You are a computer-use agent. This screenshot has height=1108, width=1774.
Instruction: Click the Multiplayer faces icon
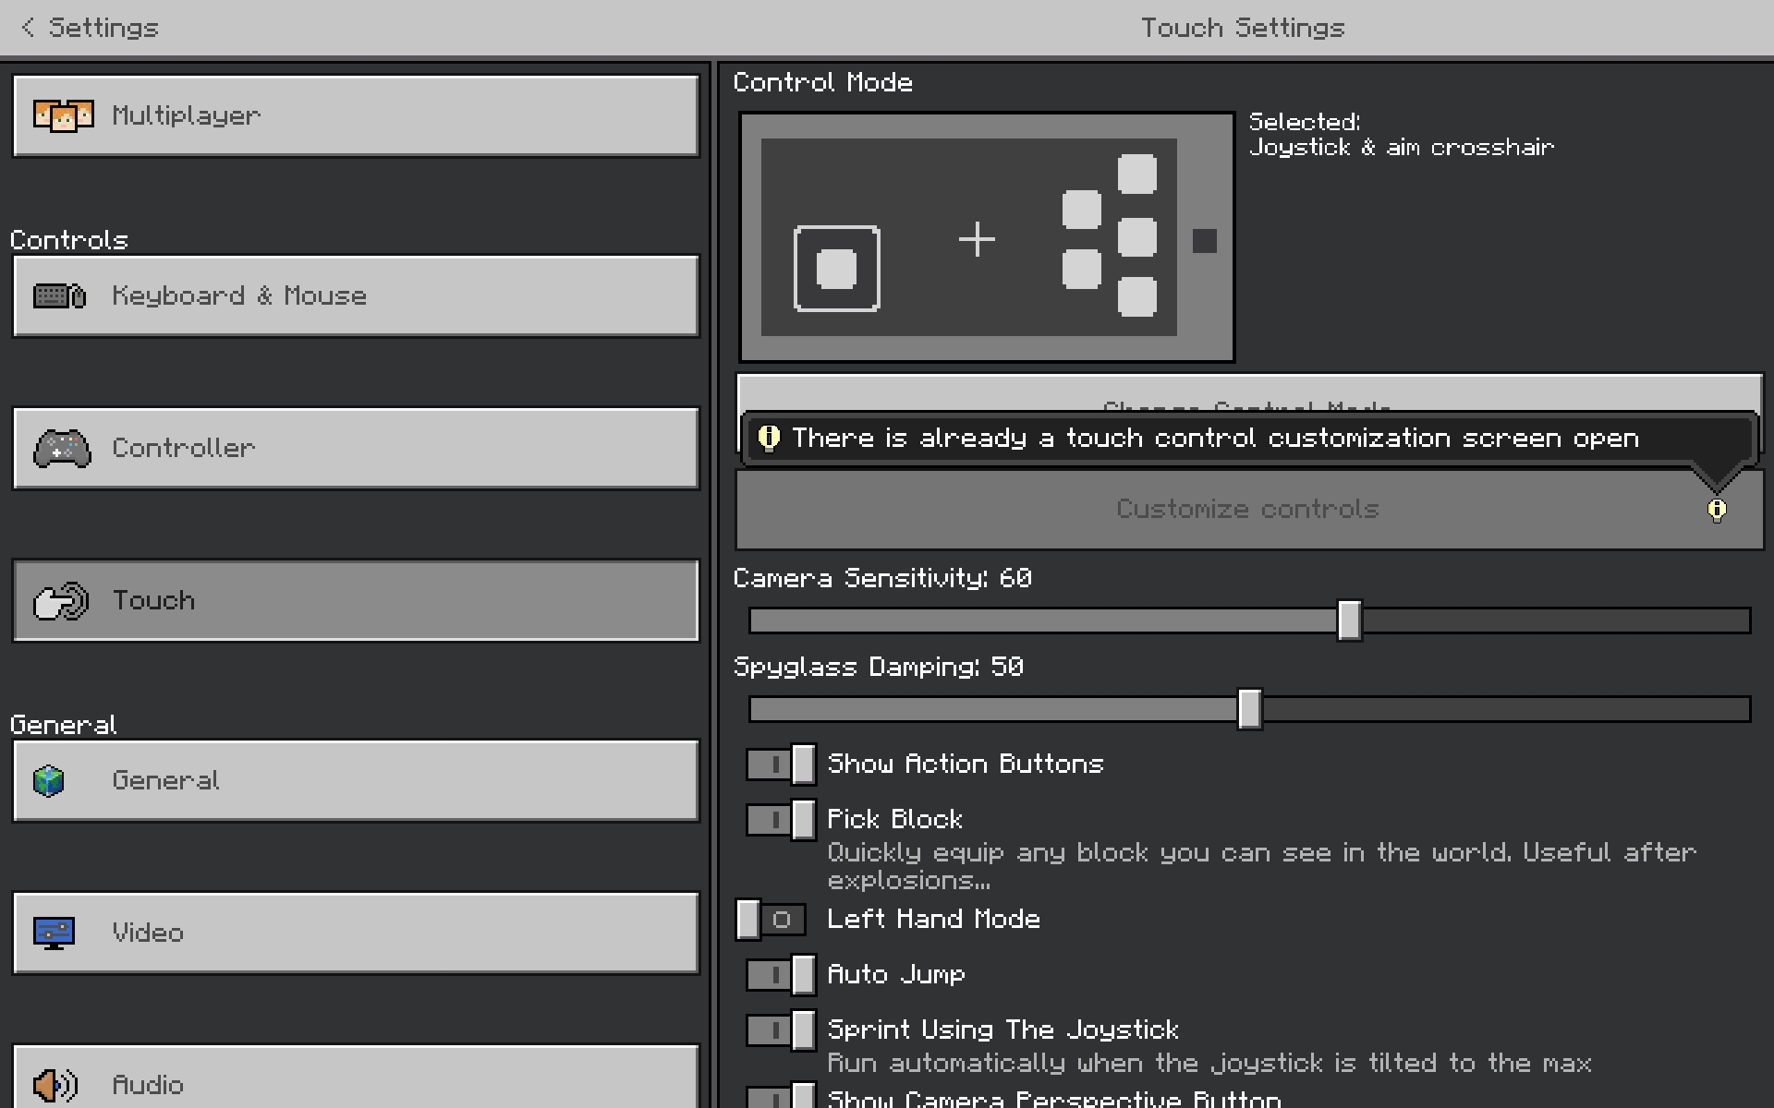click(x=63, y=116)
